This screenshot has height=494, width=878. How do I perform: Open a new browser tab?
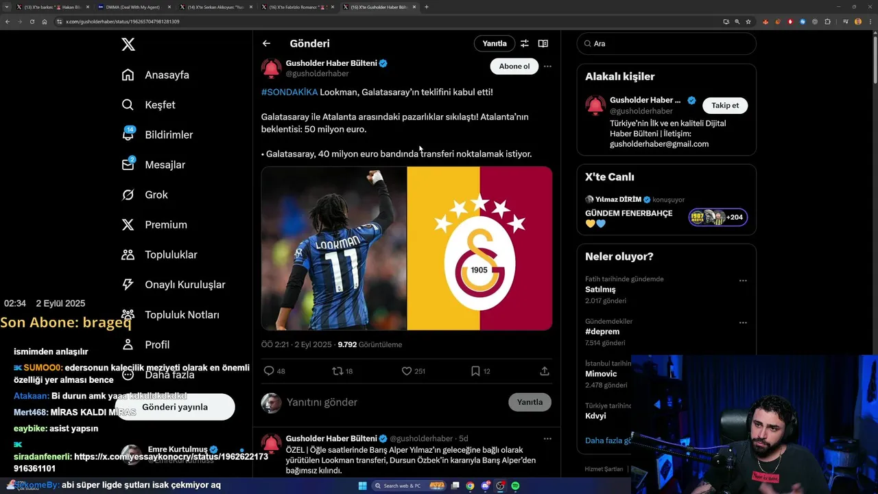coord(426,7)
